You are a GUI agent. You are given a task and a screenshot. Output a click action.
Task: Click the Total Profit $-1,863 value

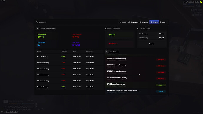[x=76, y=45]
